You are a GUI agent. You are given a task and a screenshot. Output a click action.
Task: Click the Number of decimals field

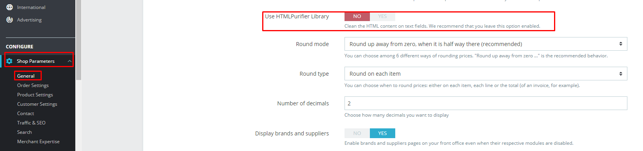pyautogui.click(x=486, y=103)
